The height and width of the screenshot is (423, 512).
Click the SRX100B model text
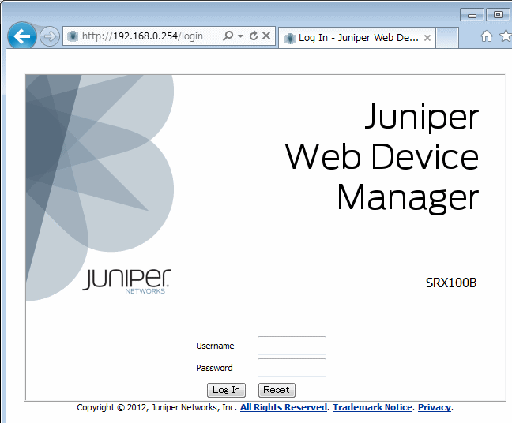tap(451, 283)
